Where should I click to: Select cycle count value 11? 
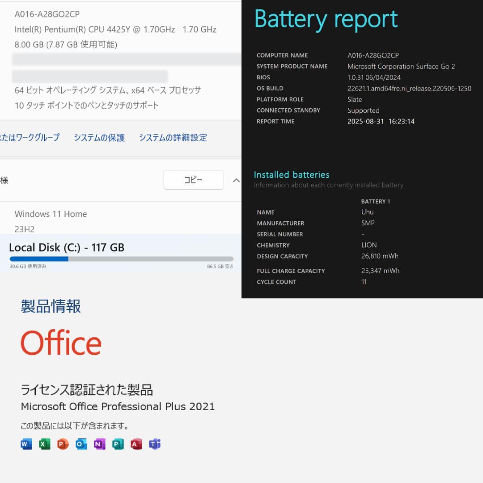coord(364,282)
